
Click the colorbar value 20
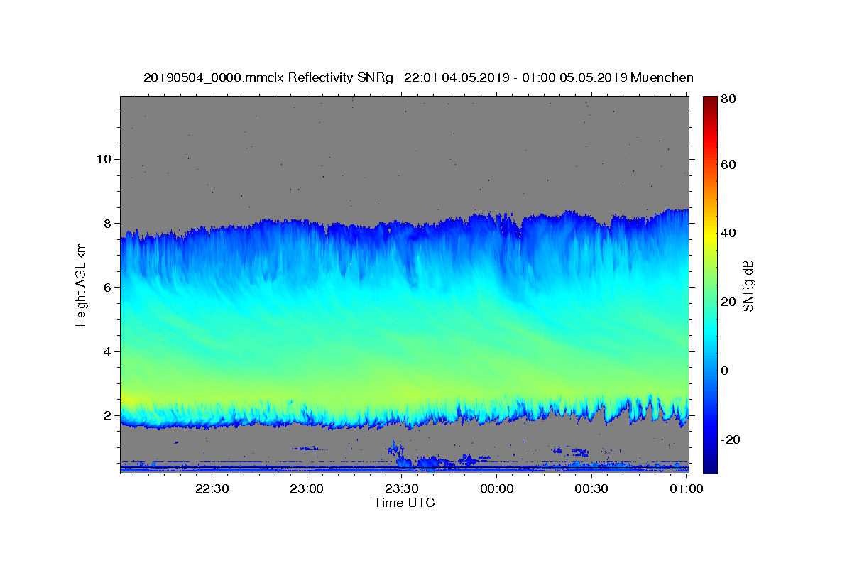pos(730,302)
